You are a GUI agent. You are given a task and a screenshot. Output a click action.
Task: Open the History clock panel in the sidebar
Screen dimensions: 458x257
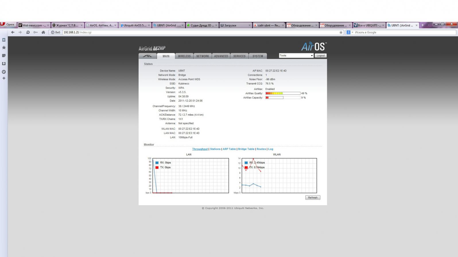[4, 72]
